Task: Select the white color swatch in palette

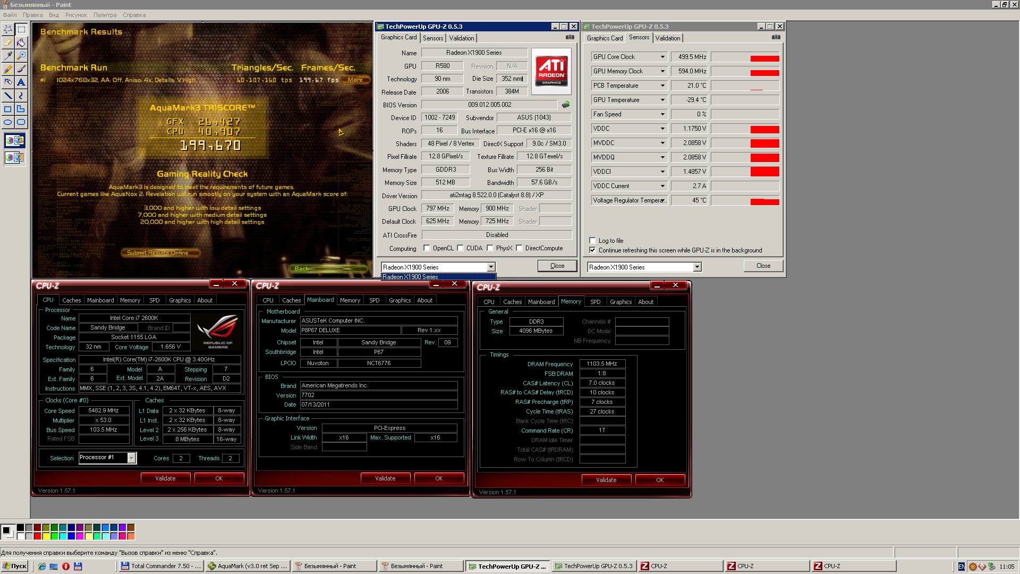Action: click(x=20, y=536)
